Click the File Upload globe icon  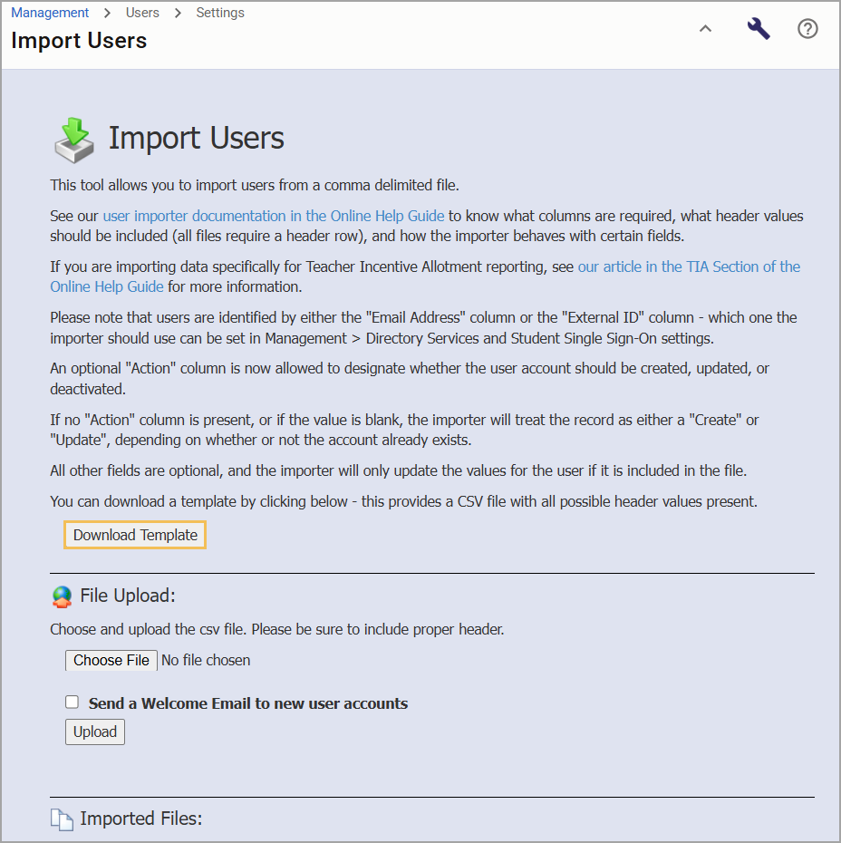[x=63, y=596]
